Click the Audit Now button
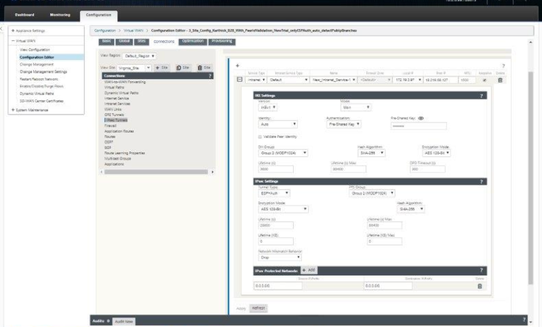Image resolution: width=542 pixels, height=327 pixels. 123,322
